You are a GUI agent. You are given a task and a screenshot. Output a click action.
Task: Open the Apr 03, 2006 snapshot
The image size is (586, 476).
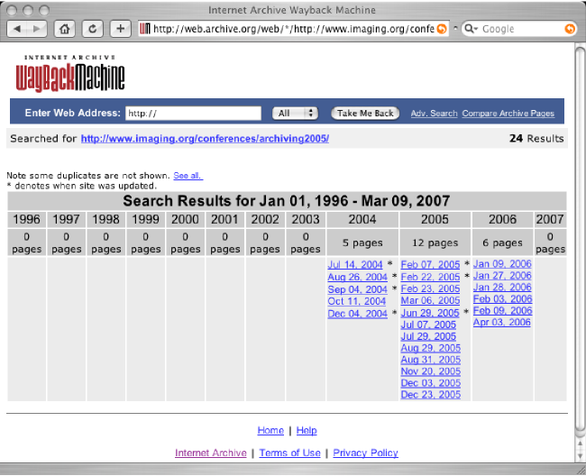tap(501, 322)
